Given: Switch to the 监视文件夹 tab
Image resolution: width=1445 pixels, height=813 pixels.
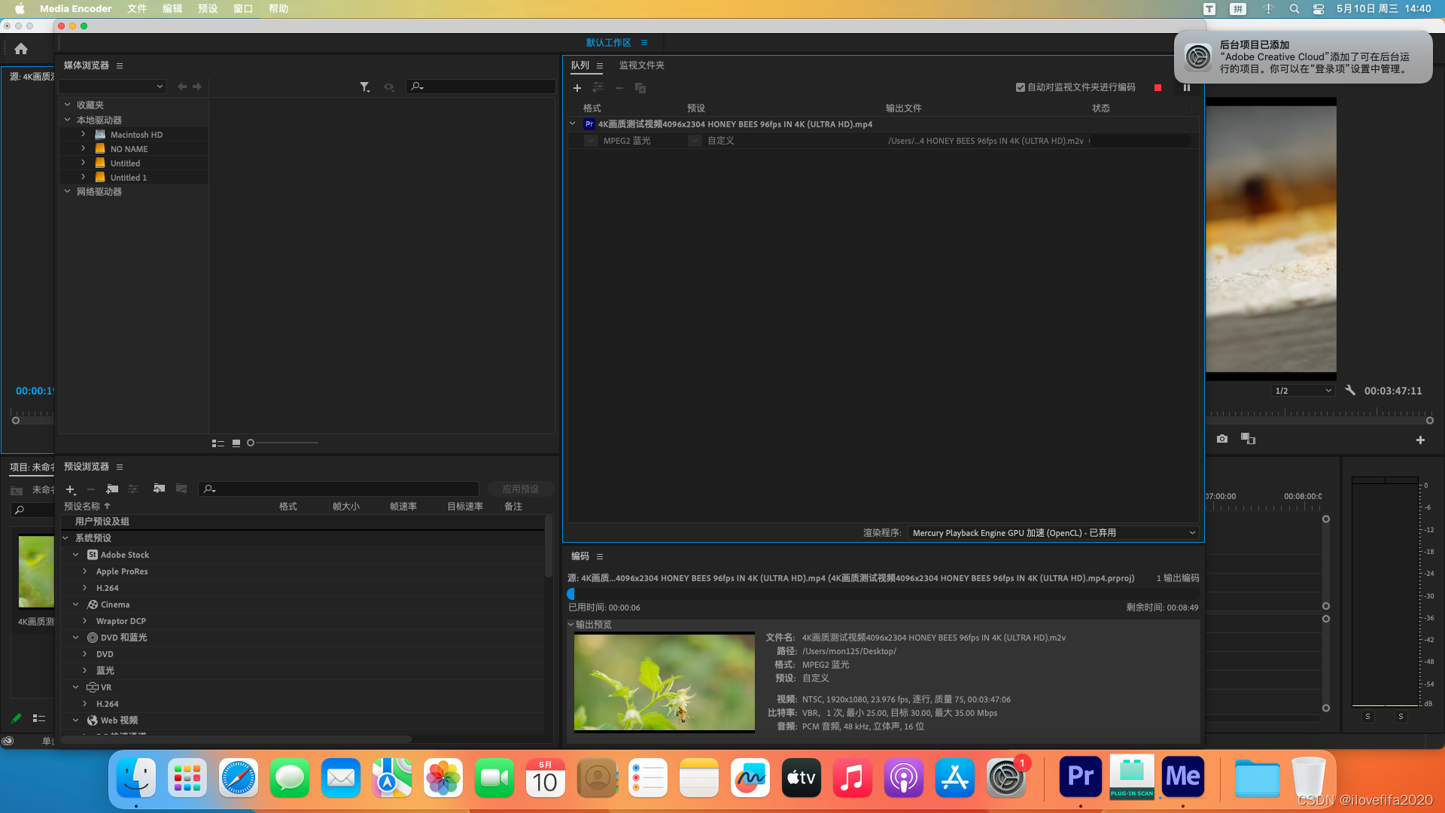Looking at the screenshot, I should point(641,65).
